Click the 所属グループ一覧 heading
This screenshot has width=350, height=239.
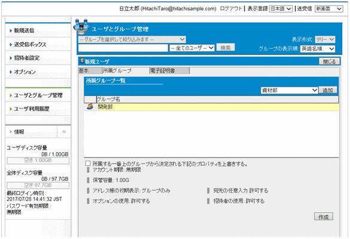click(x=106, y=81)
